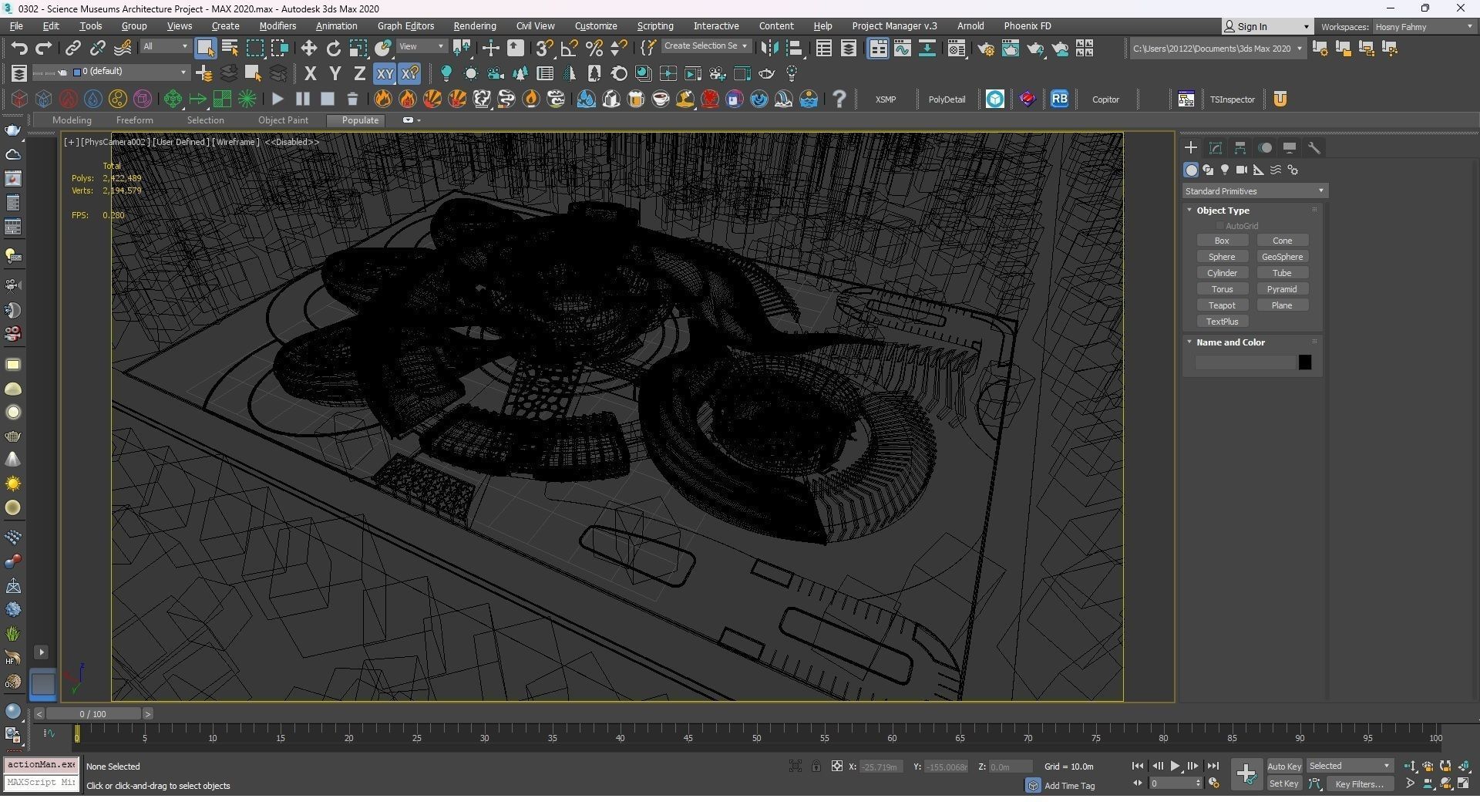This screenshot has width=1480, height=802.
Task: Open the Create command panel tab
Action: (1191, 148)
